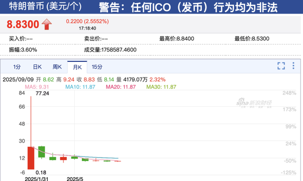Click the 2.32% change in chart header
Screen dimensions: 303x181
pyautogui.click(x=158, y=79)
